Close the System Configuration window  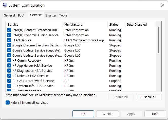(x=162, y=5)
